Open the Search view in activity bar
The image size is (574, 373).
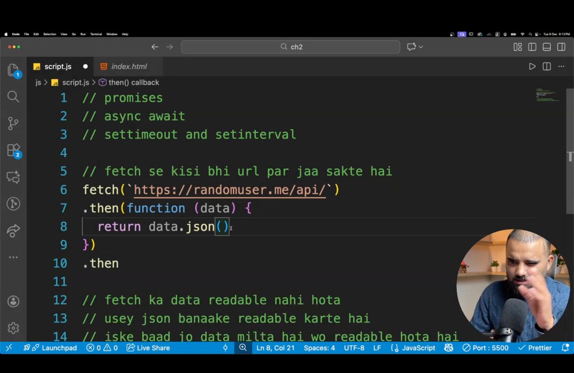[13, 97]
